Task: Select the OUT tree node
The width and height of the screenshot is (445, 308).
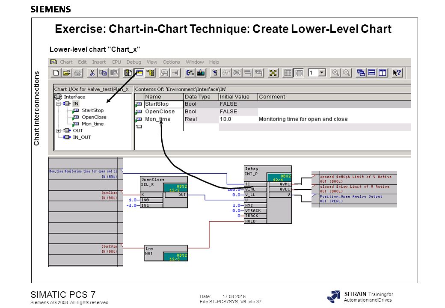Action: click(78, 130)
